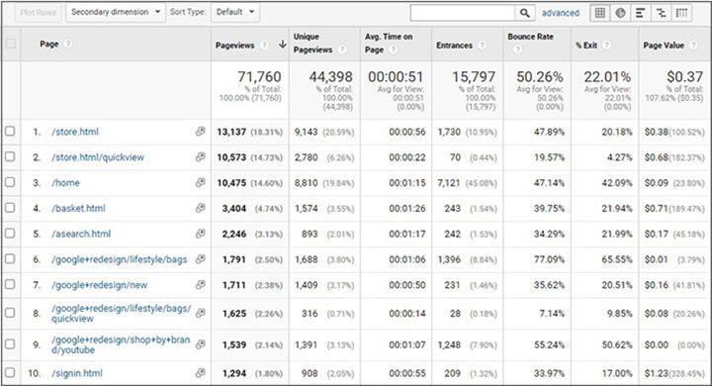
Task: Open /store.html page in new window icon
Action: click(x=200, y=132)
